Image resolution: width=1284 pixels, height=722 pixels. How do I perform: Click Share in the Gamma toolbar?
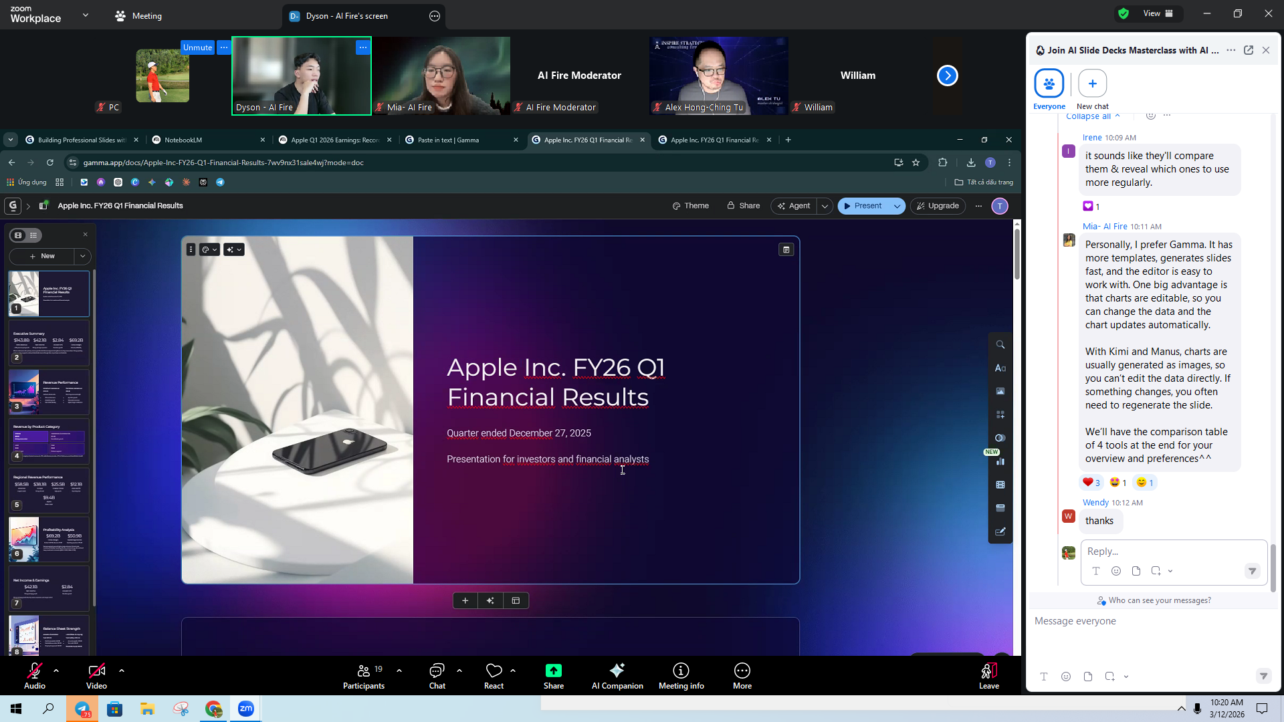[x=743, y=206]
